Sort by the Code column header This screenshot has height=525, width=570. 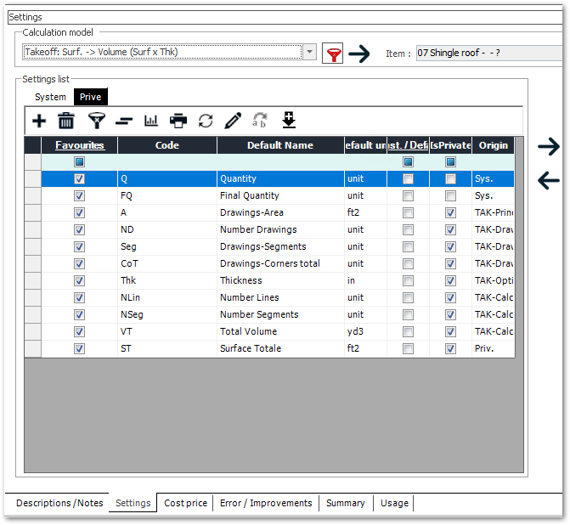click(167, 145)
